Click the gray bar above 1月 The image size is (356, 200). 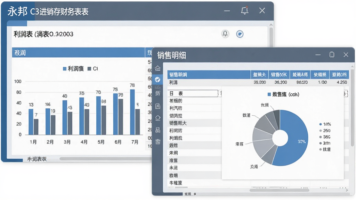pos(36,127)
